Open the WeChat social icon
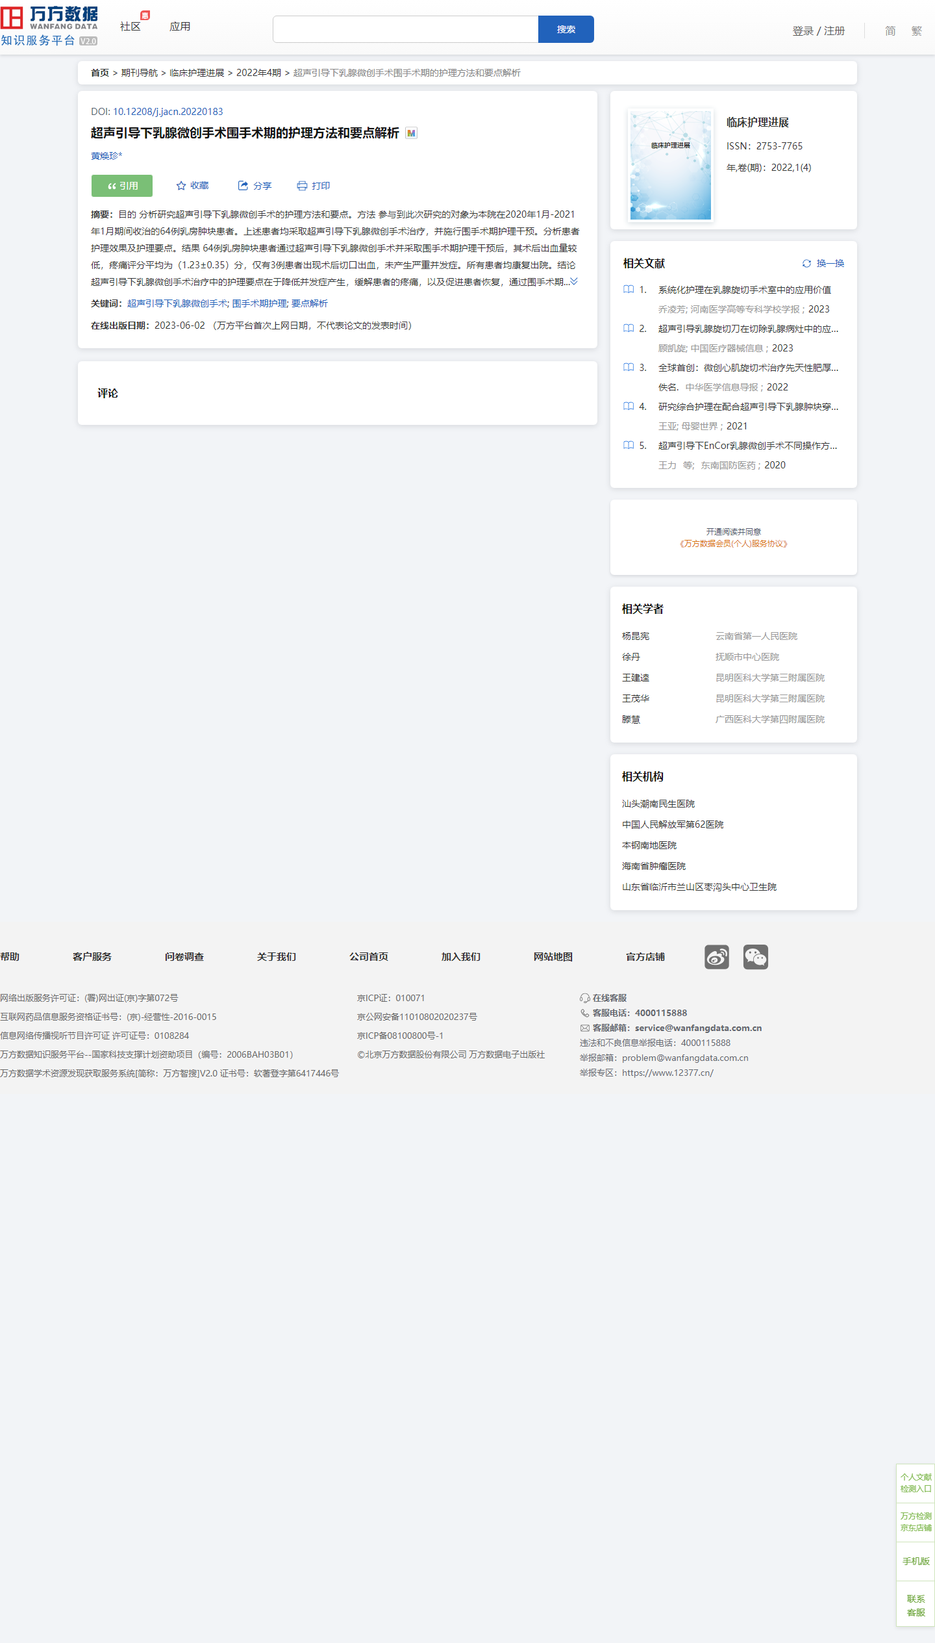The image size is (935, 1643). coord(755,956)
